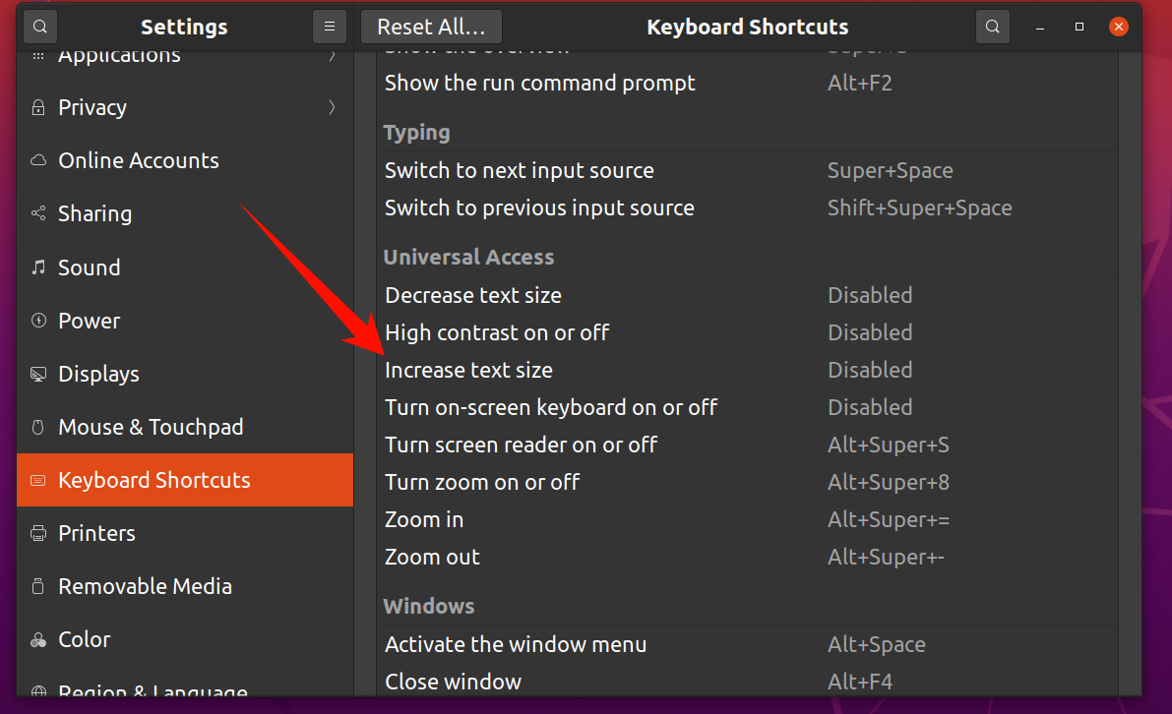Click the Sharing icon in sidebar
This screenshot has height=714, width=1172.
pyautogui.click(x=38, y=213)
